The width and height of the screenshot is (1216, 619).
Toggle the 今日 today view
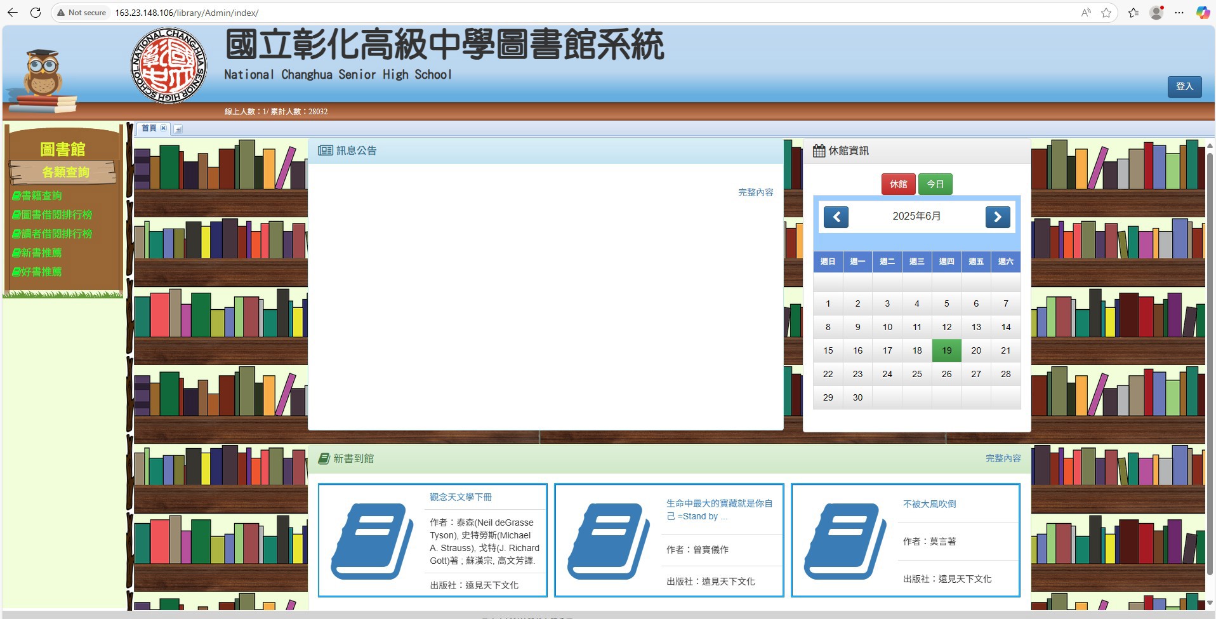click(936, 184)
